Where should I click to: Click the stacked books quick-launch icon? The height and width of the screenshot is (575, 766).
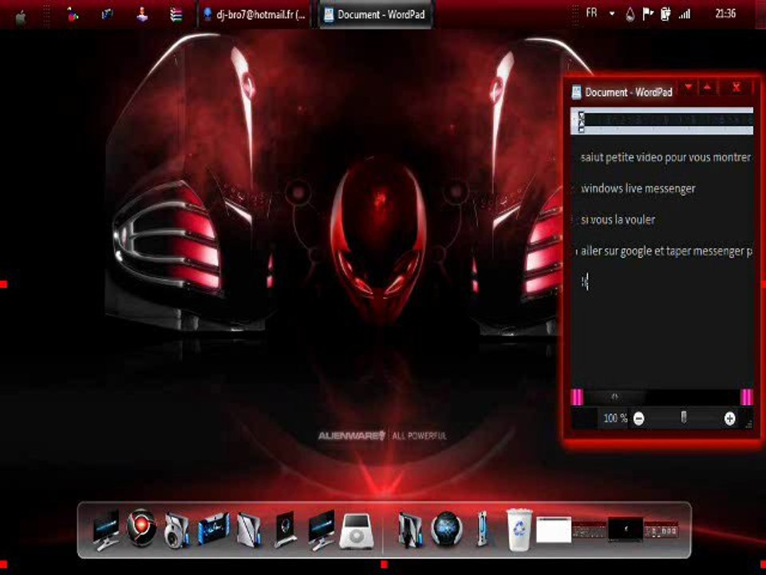176,15
